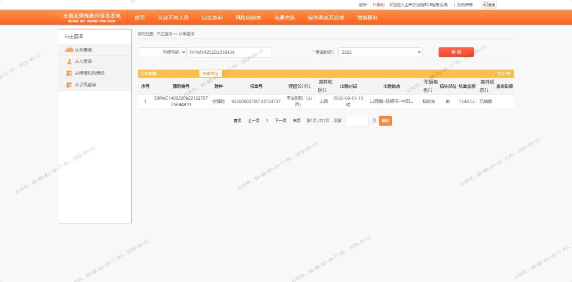This screenshot has width=572, height=282.
Task: Click the 自主查询 sidebar heading
Action: [x=74, y=36]
